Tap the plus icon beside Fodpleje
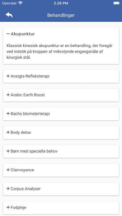Viewport: 122px width, 216px height. click(8, 207)
